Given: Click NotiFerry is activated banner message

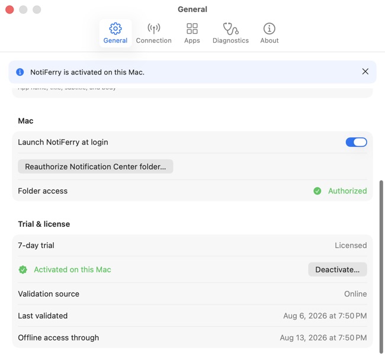Looking at the screenshot, I should coord(87,72).
